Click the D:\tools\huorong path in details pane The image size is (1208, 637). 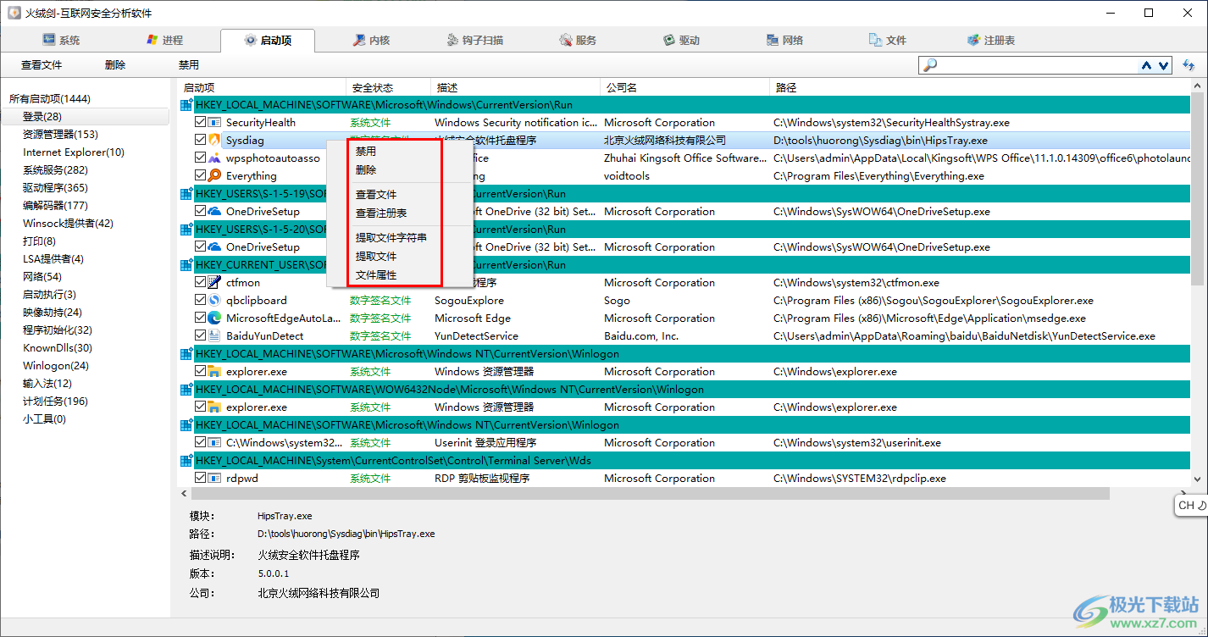point(346,534)
